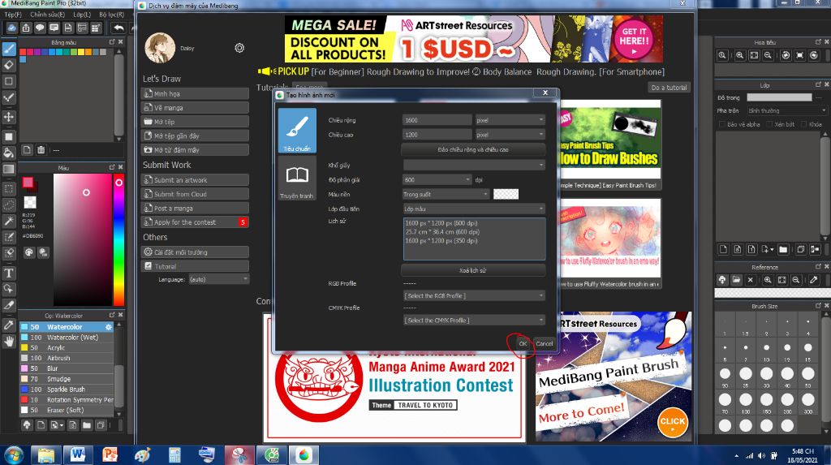Click OK in the new image dialog
This screenshot has height=465, width=831.
coord(523,343)
